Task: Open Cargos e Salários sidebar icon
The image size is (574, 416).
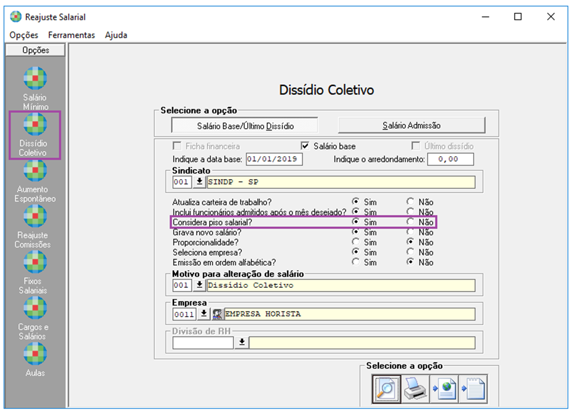Action: click(35, 308)
